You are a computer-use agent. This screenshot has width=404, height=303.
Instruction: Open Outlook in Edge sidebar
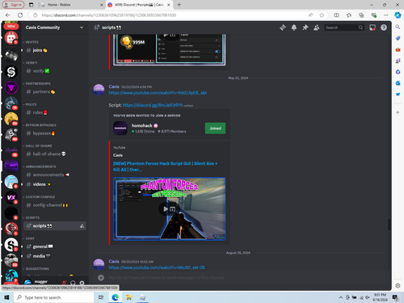point(398,83)
